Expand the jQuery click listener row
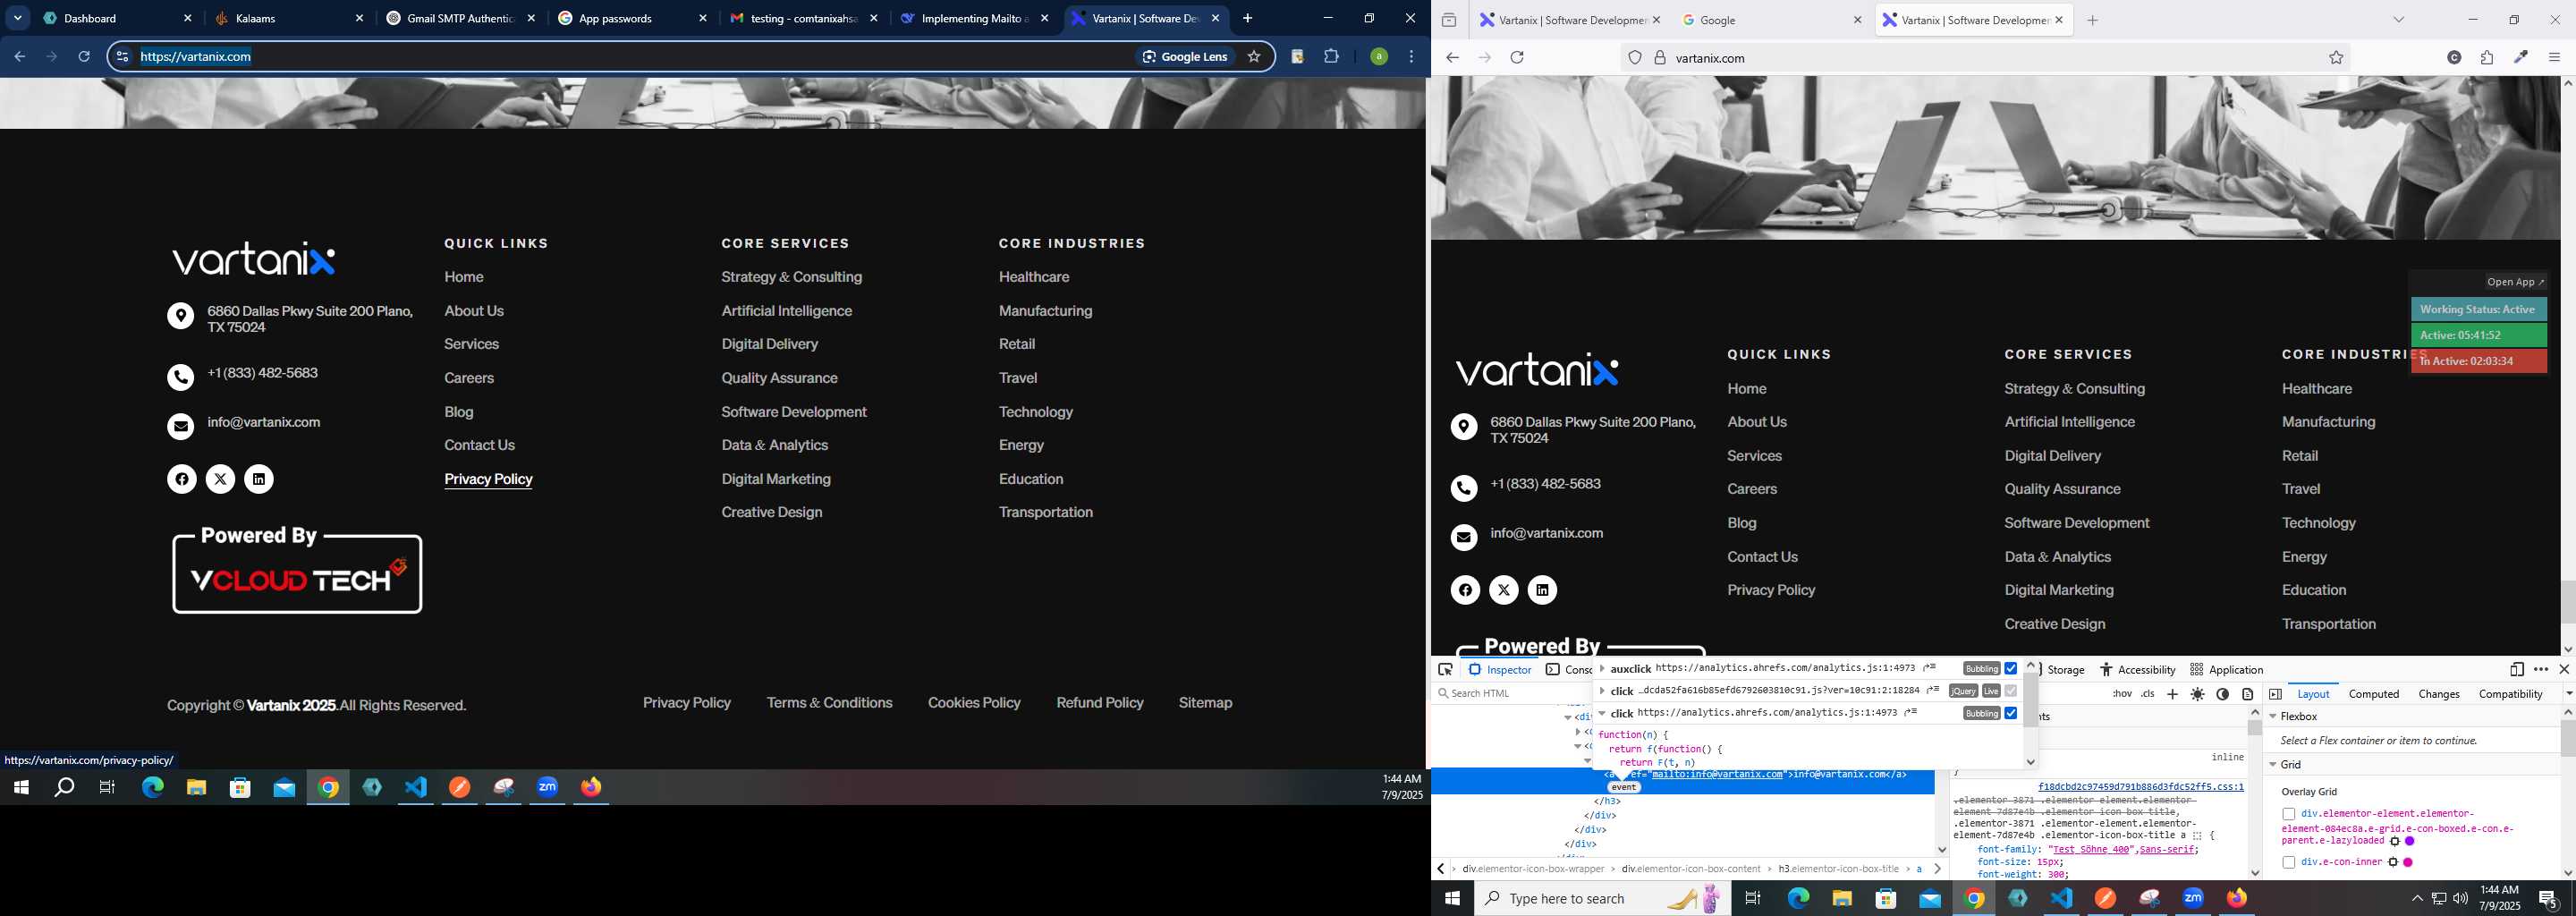Image resolution: width=2576 pixels, height=916 pixels. point(1602,690)
